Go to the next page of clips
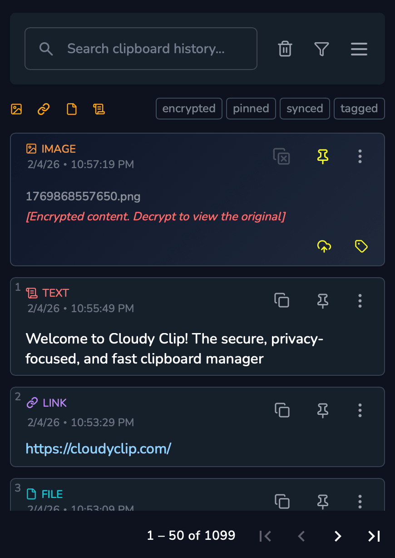395x558 pixels. point(337,536)
